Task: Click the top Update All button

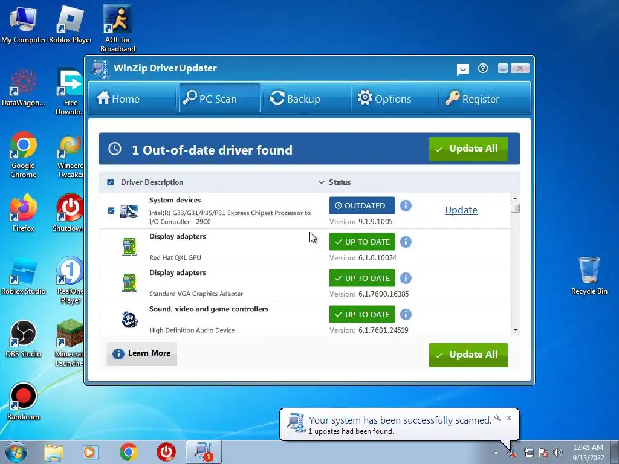Action: coord(468,149)
